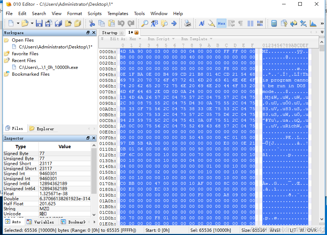The height and width of the screenshot is (235, 327).
Task: Click the Find in Files icon
Action: pyautogui.click(x=164, y=23)
